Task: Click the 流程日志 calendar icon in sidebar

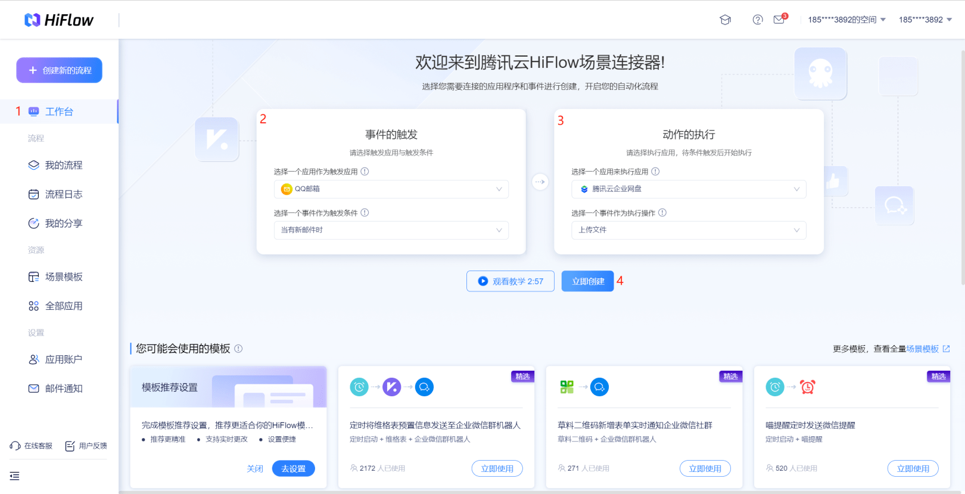Action: click(x=34, y=194)
